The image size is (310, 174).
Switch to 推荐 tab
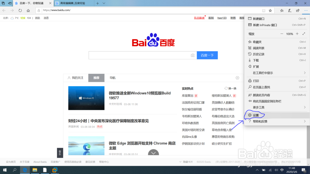click(96, 78)
